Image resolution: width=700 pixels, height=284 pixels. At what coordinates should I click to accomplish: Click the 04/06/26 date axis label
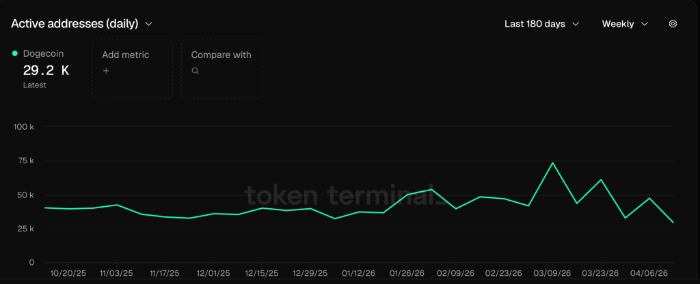[649, 273]
